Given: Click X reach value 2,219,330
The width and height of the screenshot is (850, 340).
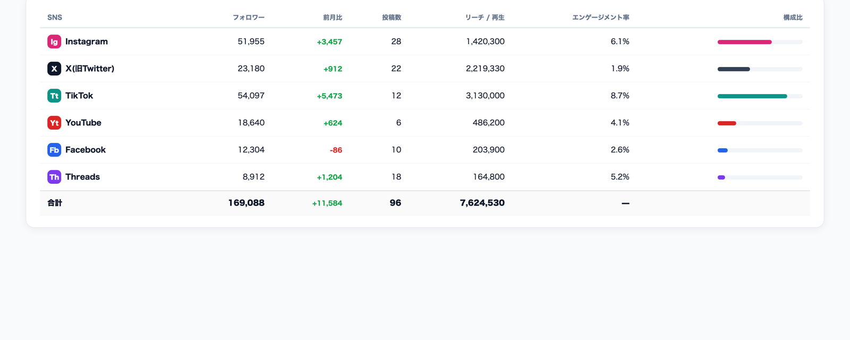Looking at the screenshot, I should pyautogui.click(x=485, y=69).
